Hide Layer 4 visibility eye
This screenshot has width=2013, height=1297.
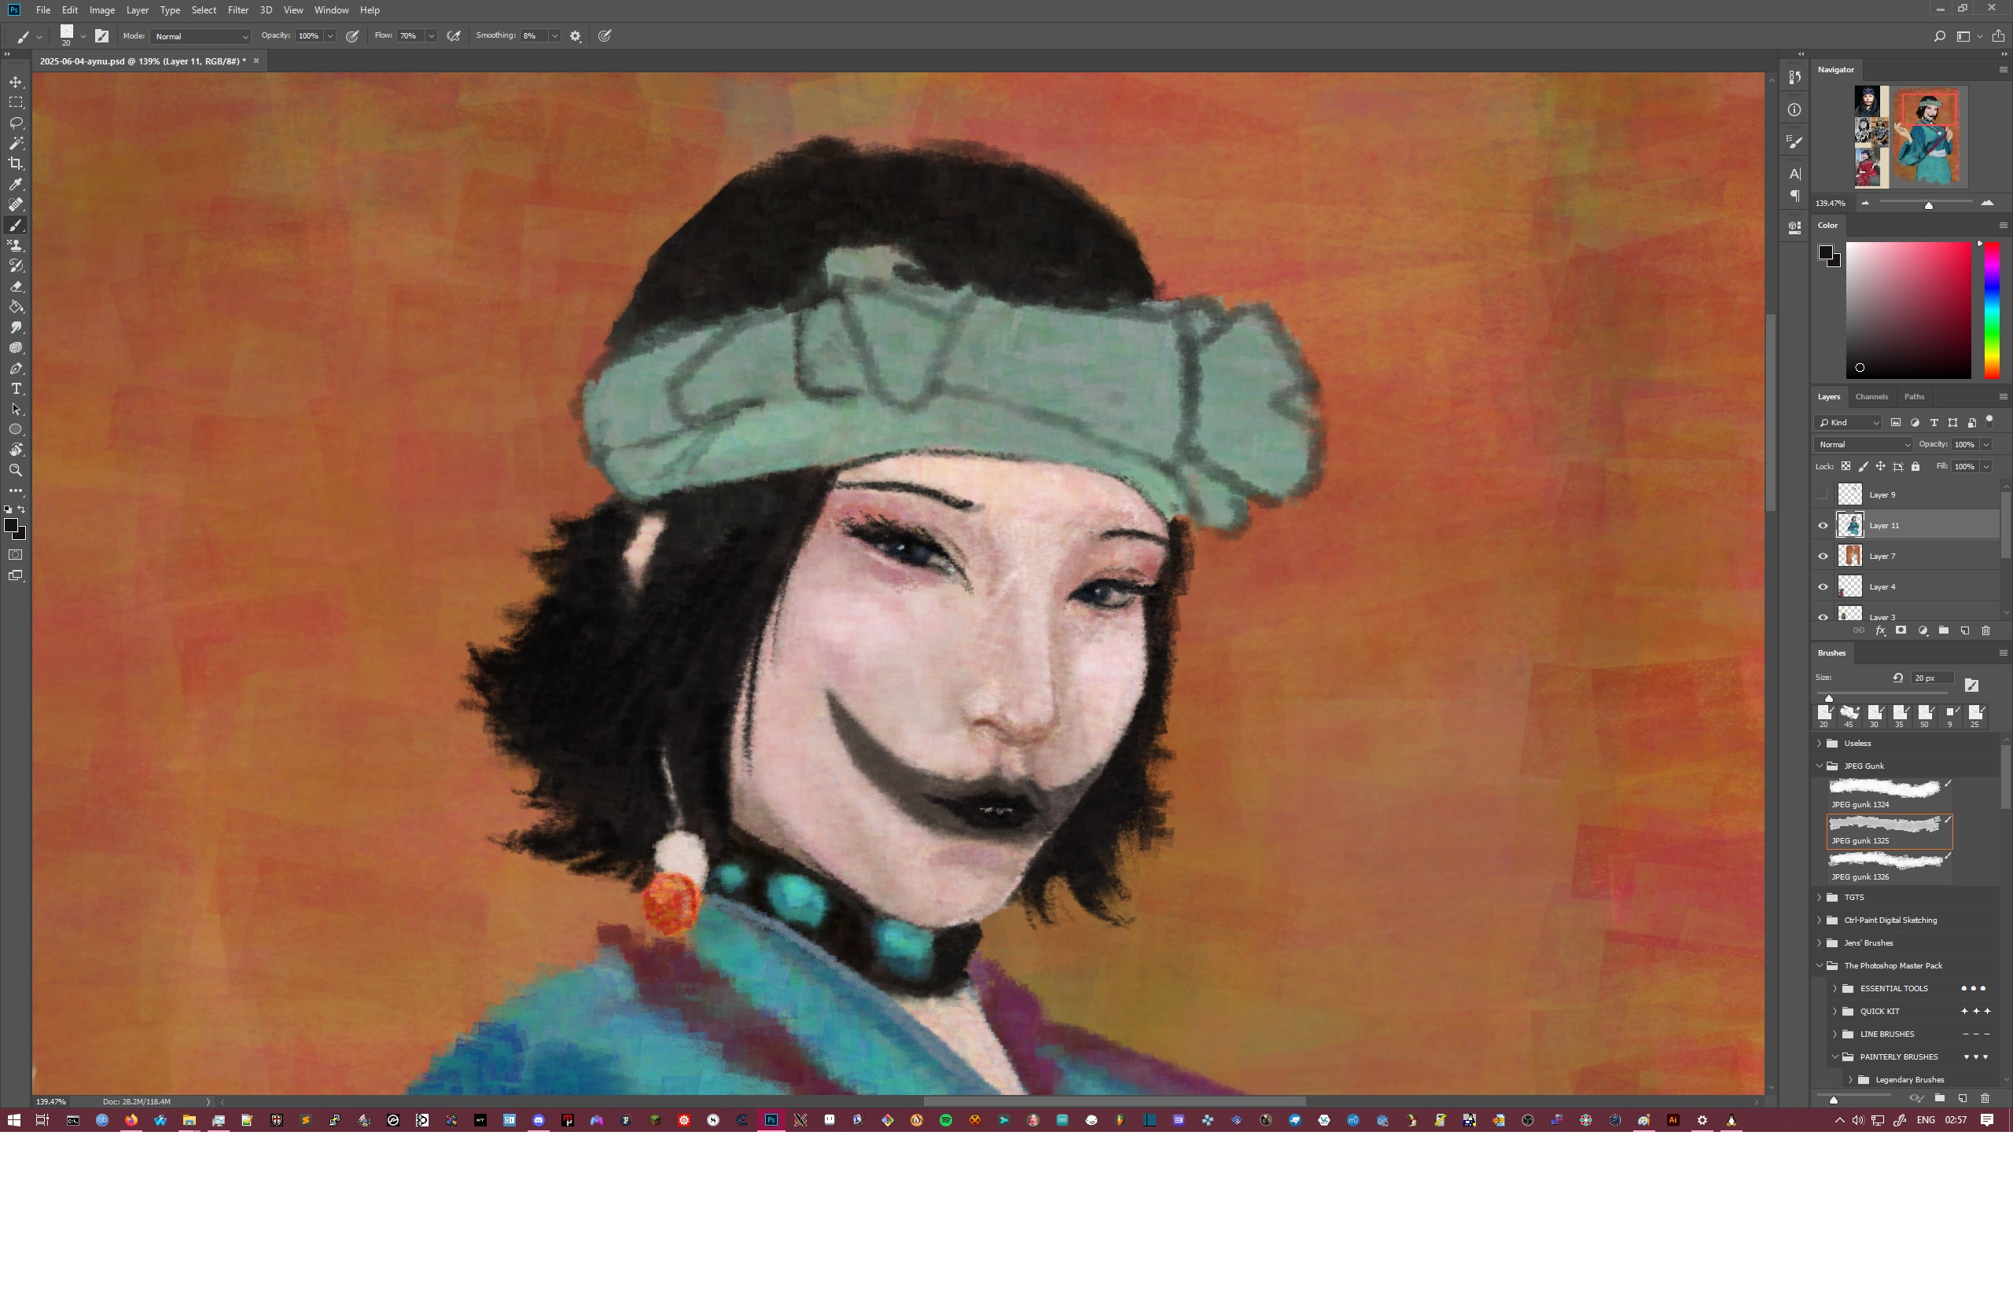pos(1823,587)
